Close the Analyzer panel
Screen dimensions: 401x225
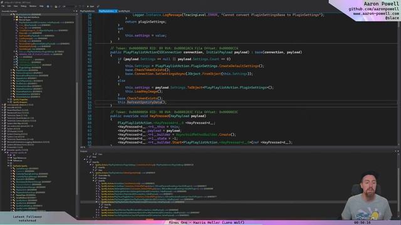pos(398,151)
